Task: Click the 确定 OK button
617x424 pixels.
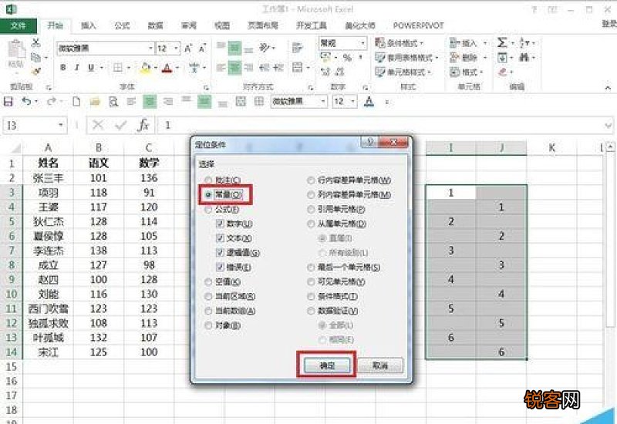Action: tap(326, 365)
